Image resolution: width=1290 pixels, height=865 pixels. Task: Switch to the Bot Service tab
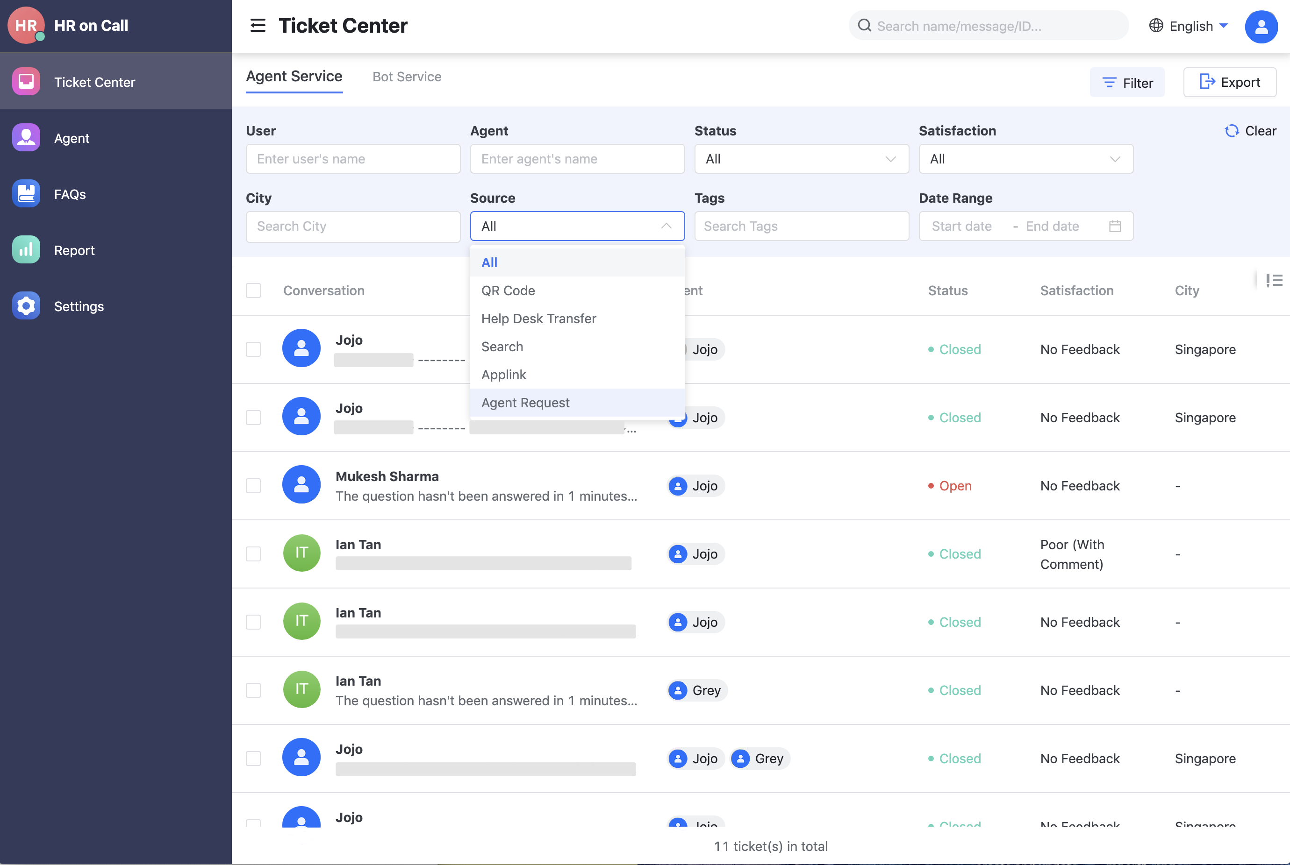[x=406, y=77]
